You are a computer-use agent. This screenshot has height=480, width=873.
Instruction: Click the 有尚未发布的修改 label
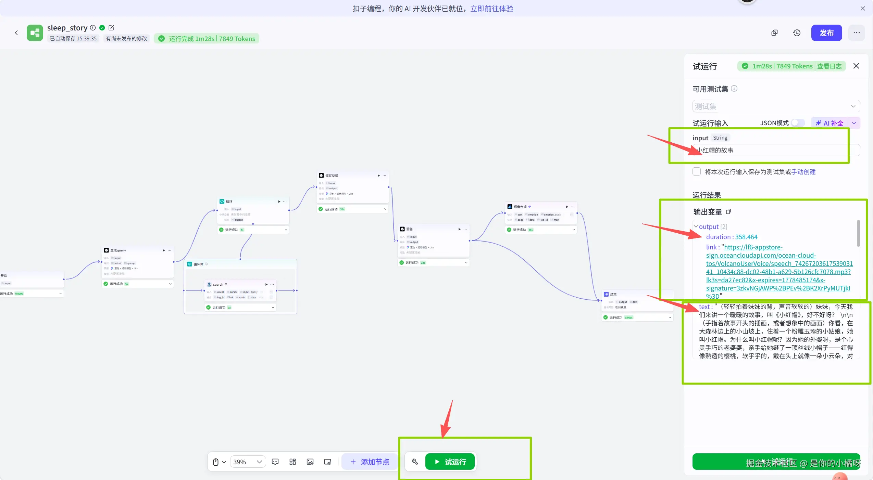[x=126, y=39]
